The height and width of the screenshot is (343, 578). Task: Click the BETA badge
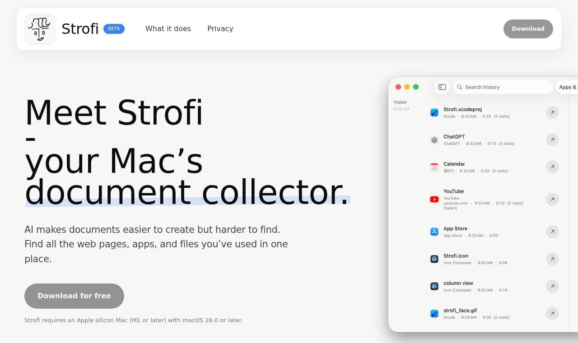114,29
